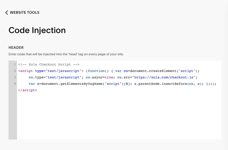Click the function() keyword in code
Image resolution: width=228 pixels, height=150 pixels.
tap(98, 71)
